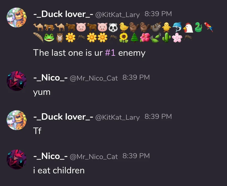
Task: Click the dolphin emoji
Action: pyautogui.click(x=177, y=27)
